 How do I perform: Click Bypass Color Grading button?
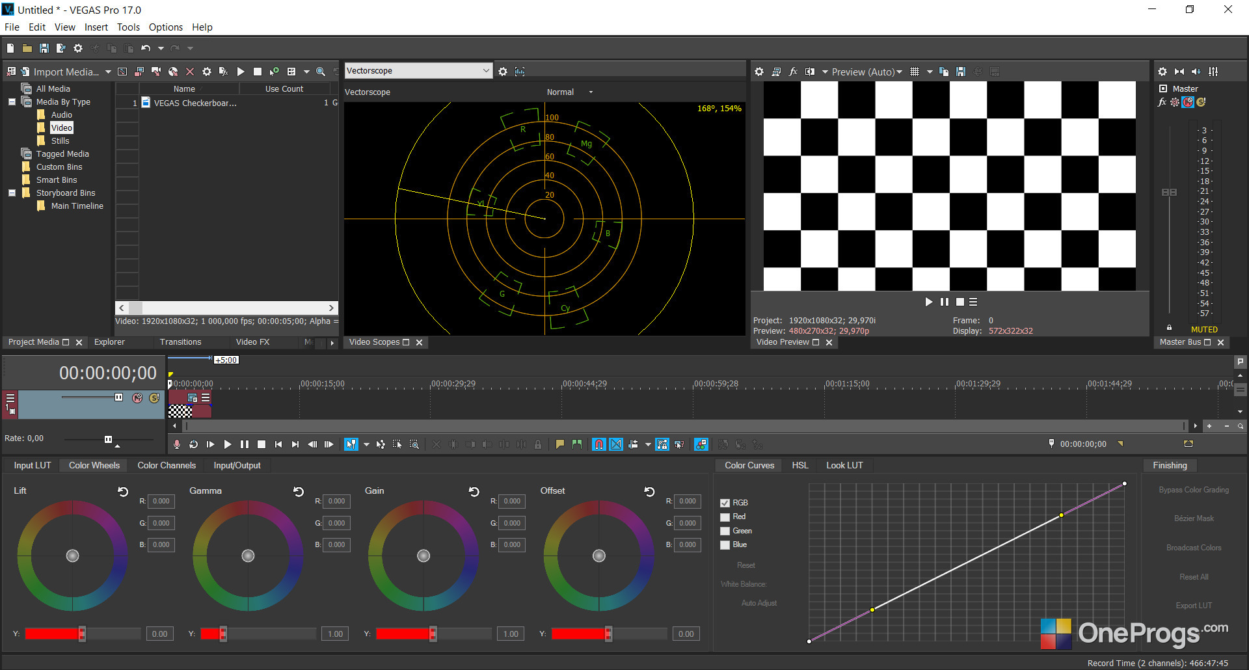(x=1194, y=490)
